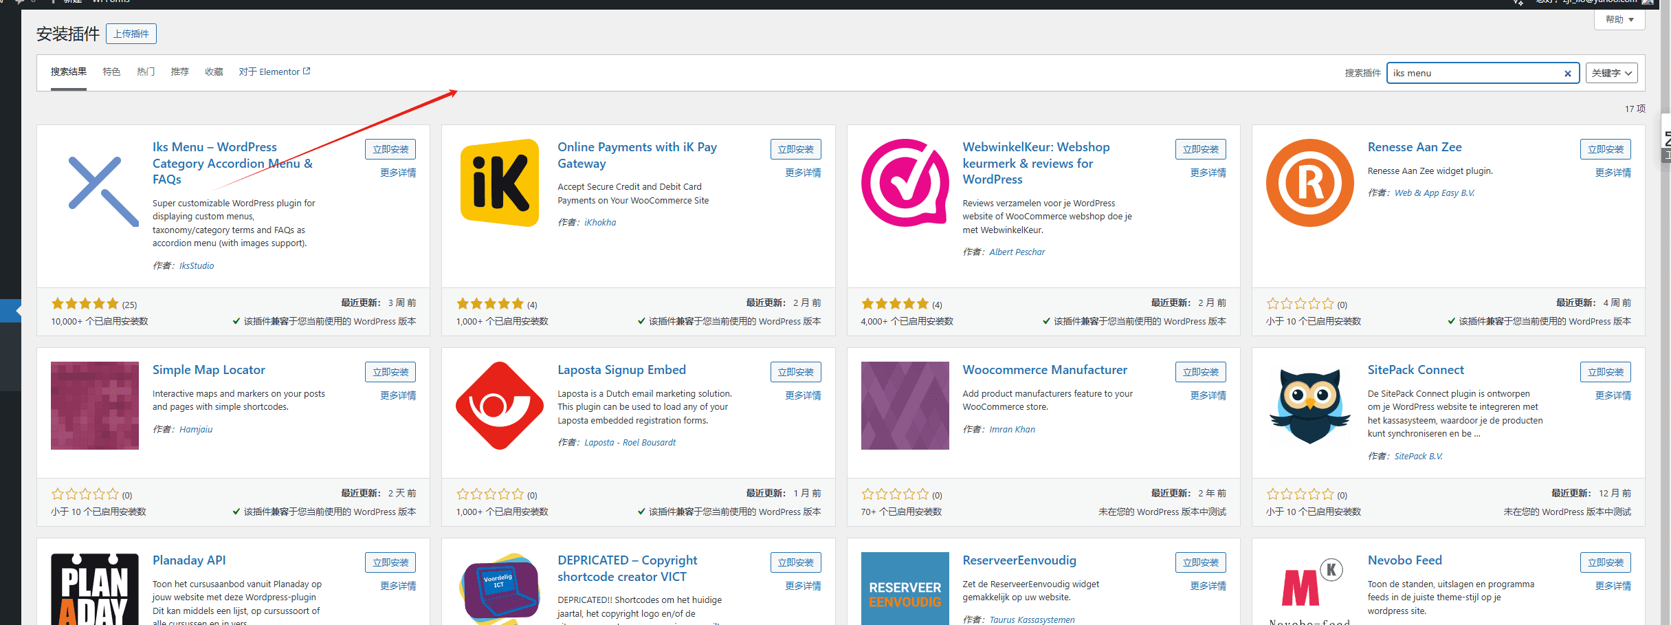Click the WebwinkelKeur pink checkmark logo
Screen dimensions: 1671x625
tap(905, 183)
